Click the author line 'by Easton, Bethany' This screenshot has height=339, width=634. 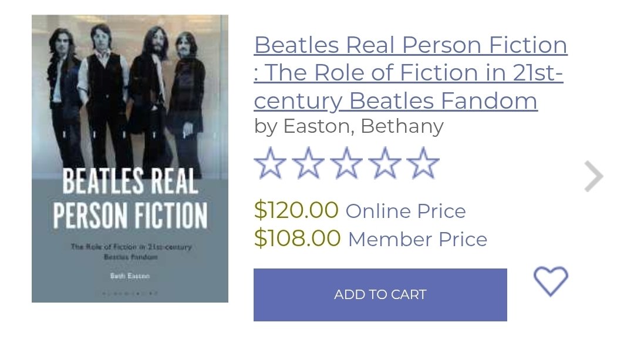pyautogui.click(x=349, y=126)
